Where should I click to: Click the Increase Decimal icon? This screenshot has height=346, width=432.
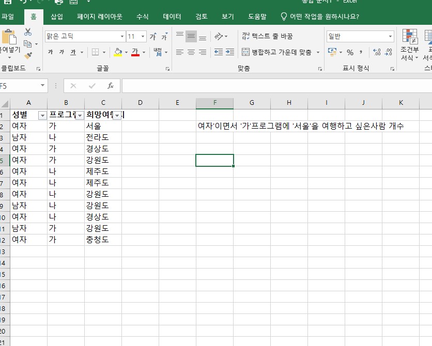coord(377,52)
